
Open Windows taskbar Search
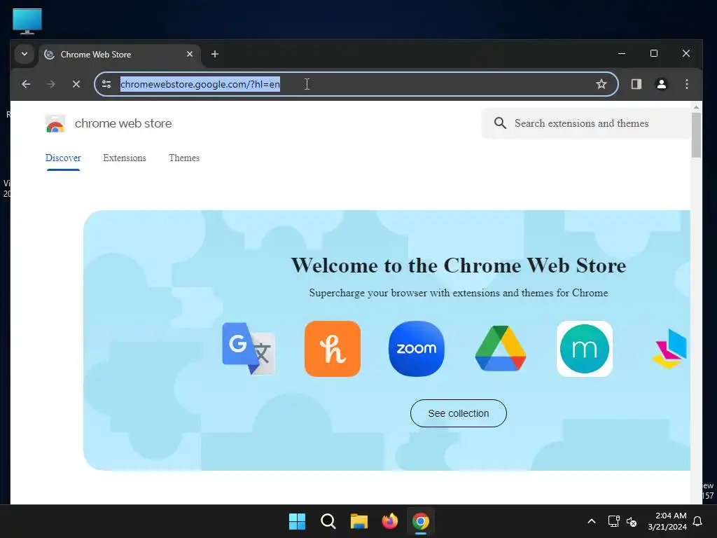click(328, 521)
